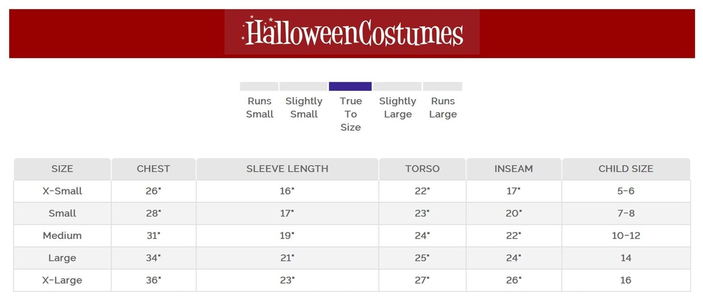Image resolution: width=703 pixels, height=305 pixels.
Task: Click the 10-12 child size cell
Action: coord(626,236)
